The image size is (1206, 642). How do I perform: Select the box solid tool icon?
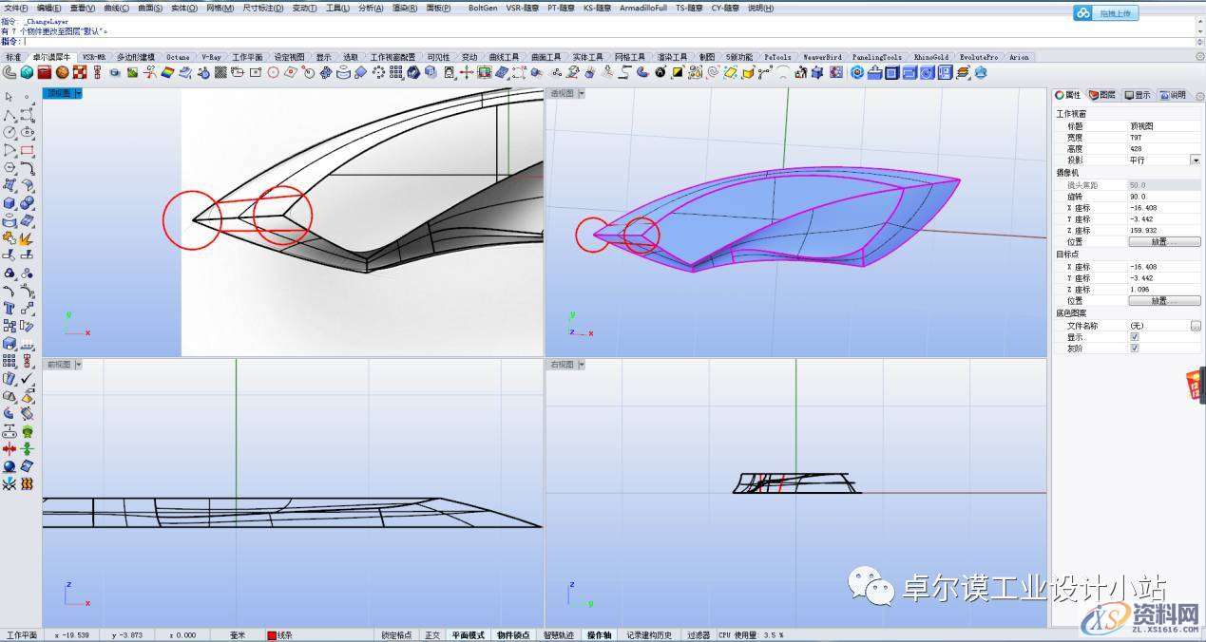[9, 203]
